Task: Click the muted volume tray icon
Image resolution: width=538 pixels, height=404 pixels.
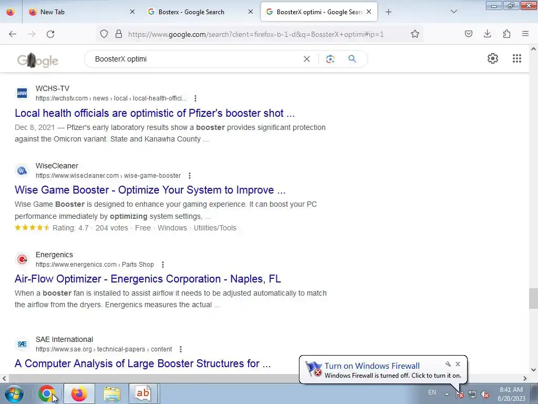Action: click(x=485, y=395)
